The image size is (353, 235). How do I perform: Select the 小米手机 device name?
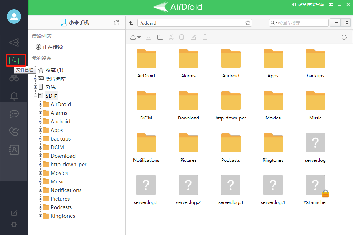pos(79,23)
